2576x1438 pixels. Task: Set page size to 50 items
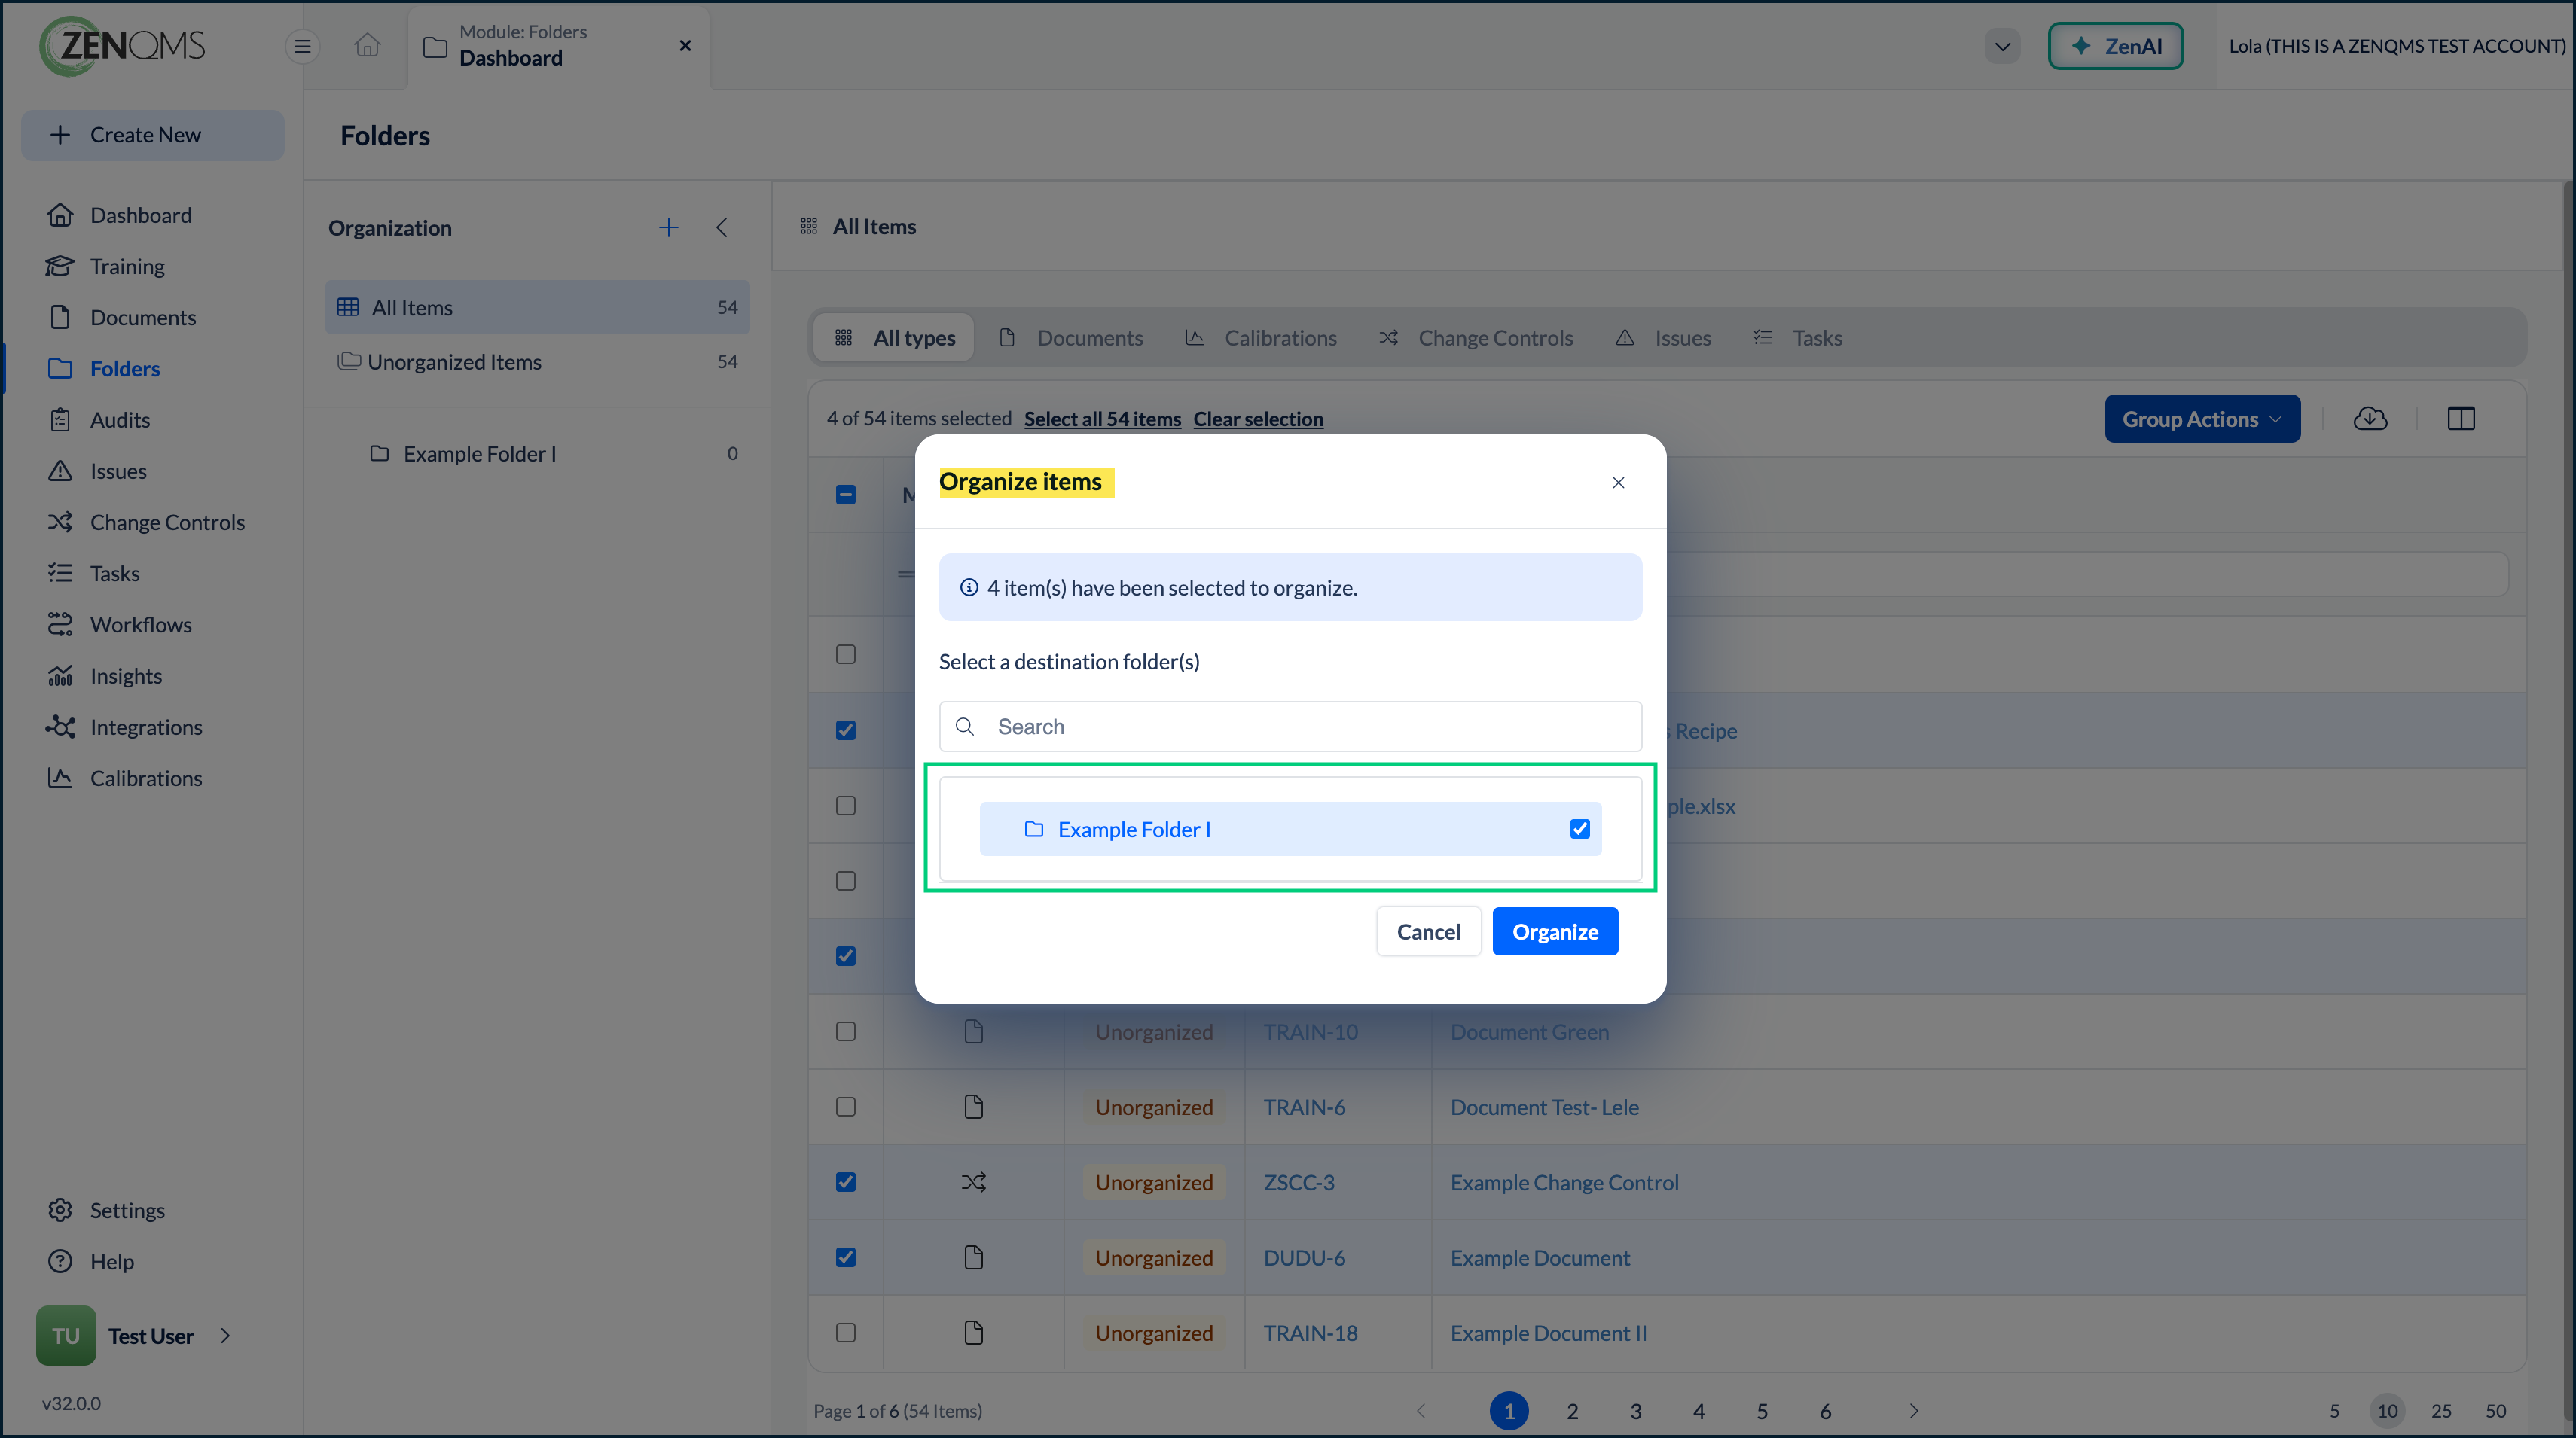coord(2495,1411)
